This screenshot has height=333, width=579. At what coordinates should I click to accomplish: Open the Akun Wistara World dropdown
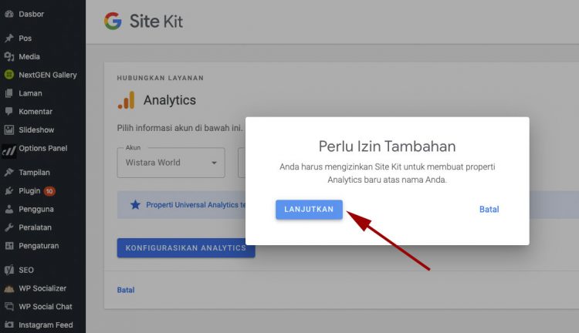pyautogui.click(x=171, y=163)
